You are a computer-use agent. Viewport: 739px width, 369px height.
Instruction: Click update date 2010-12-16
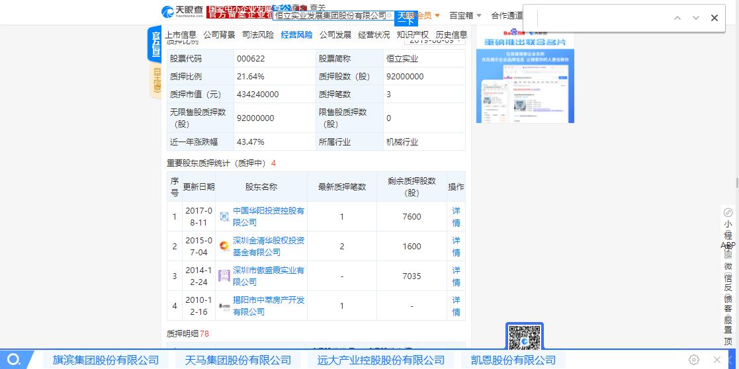pos(199,306)
